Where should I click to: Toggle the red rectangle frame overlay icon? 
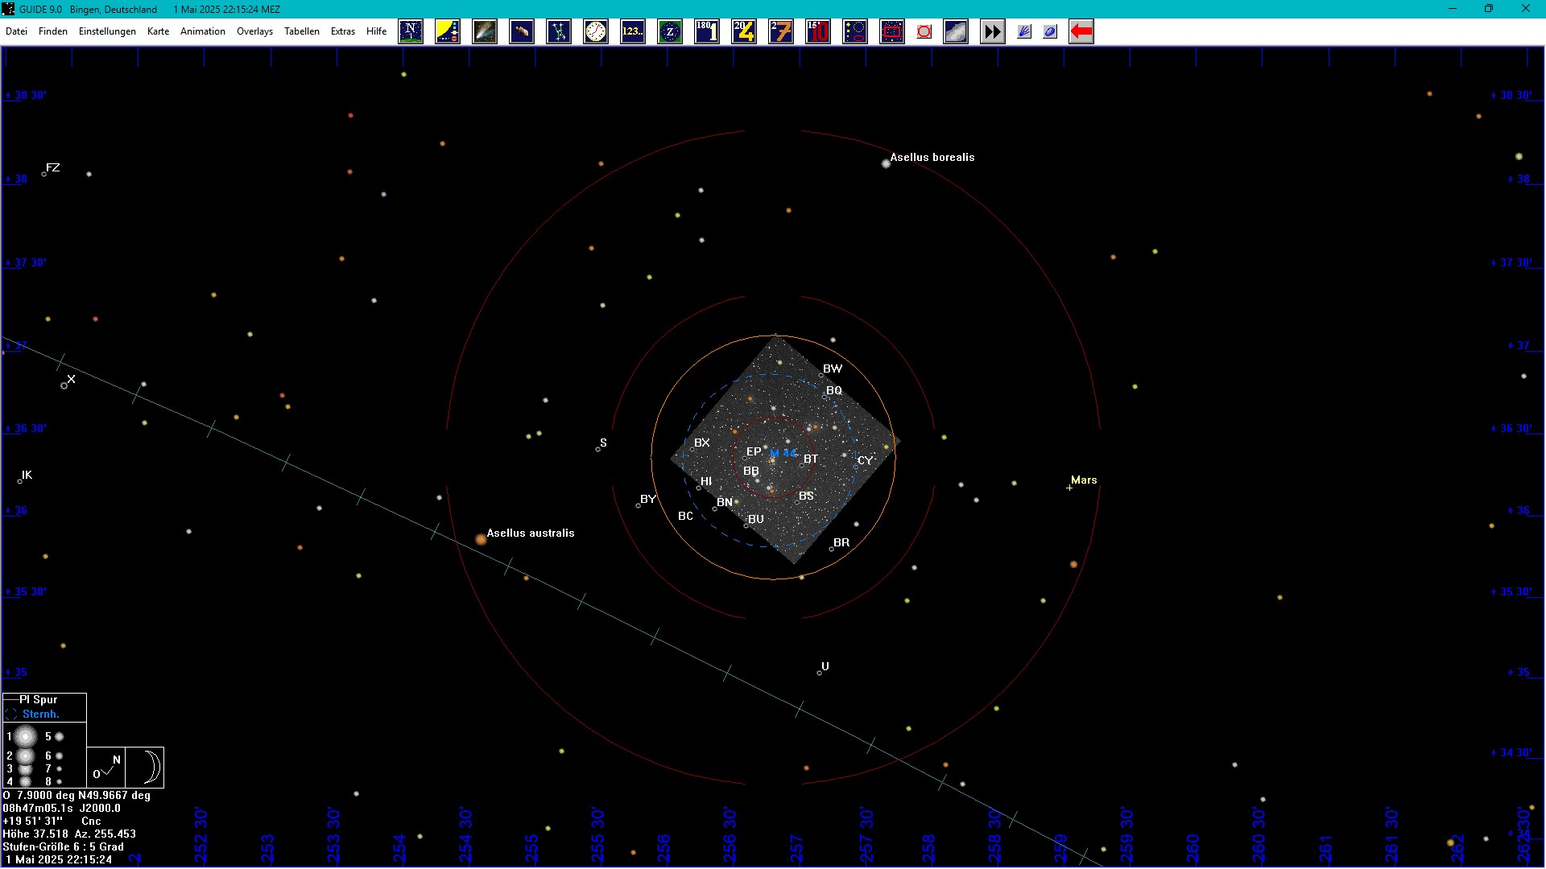(x=892, y=32)
